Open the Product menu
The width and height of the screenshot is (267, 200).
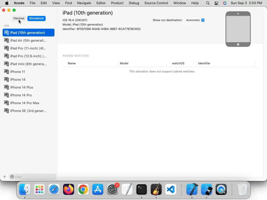click(x=117, y=3)
